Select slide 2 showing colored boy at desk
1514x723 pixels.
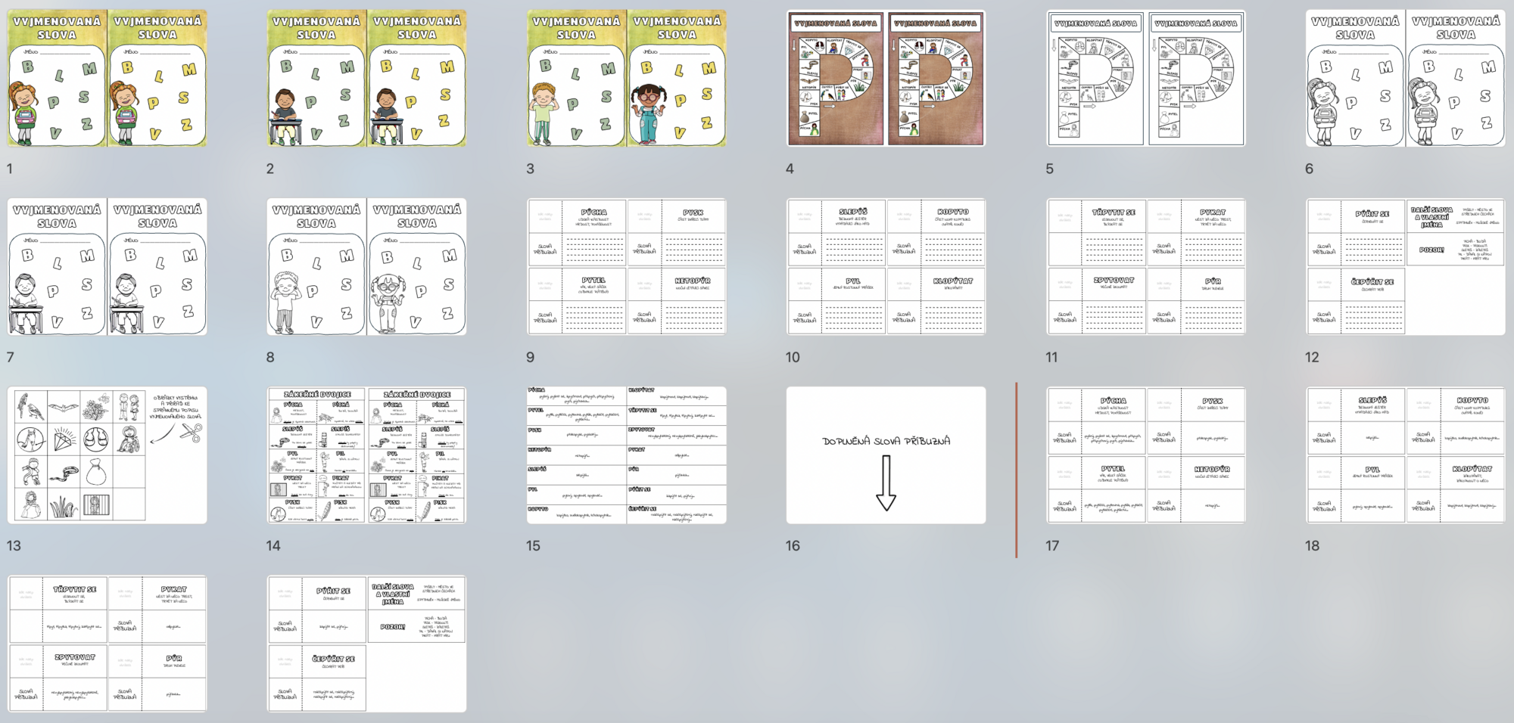366,78
